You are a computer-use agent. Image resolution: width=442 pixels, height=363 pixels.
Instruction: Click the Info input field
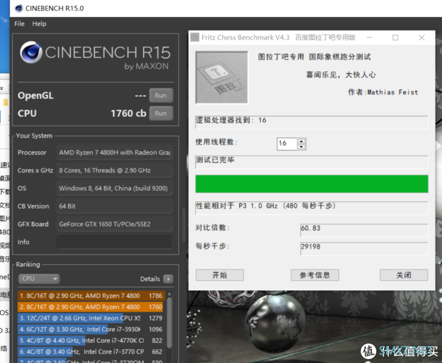114,242
